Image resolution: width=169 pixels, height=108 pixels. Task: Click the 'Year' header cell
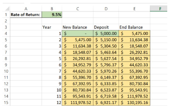[52, 27]
